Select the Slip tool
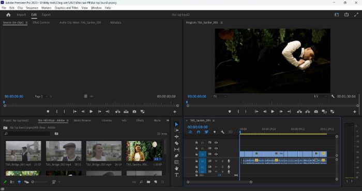Image resolution: width=362 pixels, height=191 pixels. tap(177, 149)
